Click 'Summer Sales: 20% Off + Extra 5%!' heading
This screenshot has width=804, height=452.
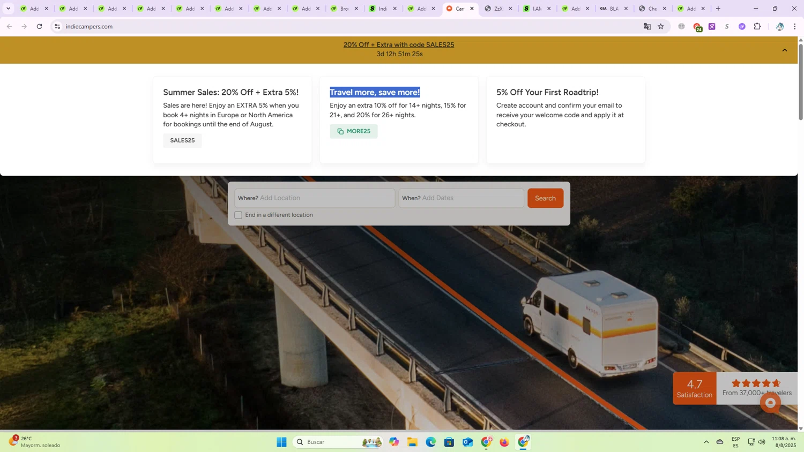pos(231,92)
